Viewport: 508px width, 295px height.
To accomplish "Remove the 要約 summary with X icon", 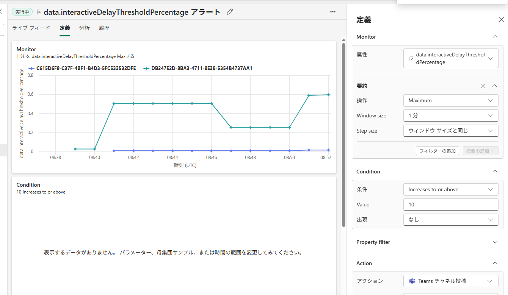I will coord(483,86).
